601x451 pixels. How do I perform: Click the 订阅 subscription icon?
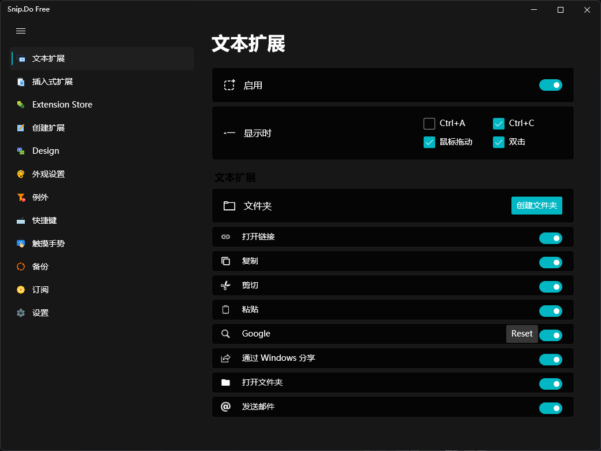coord(21,290)
